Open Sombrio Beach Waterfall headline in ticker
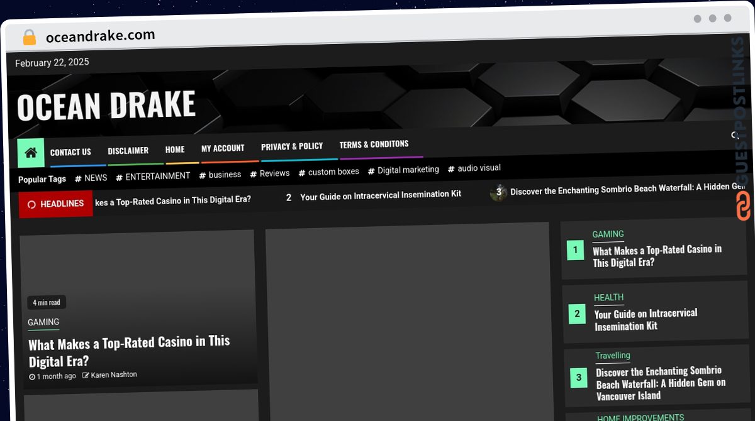The image size is (755, 421). (628, 189)
